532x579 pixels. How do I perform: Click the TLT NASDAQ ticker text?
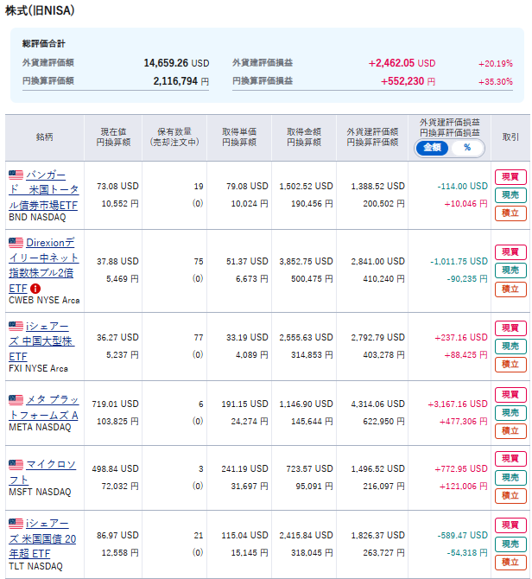(x=35, y=566)
